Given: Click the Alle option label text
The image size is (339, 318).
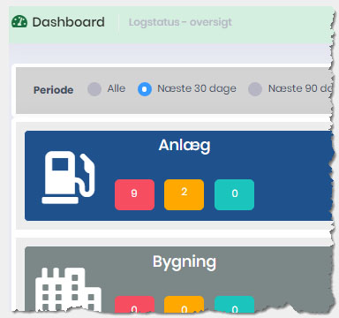Looking at the screenshot, I should pyautogui.click(x=117, y=88).
